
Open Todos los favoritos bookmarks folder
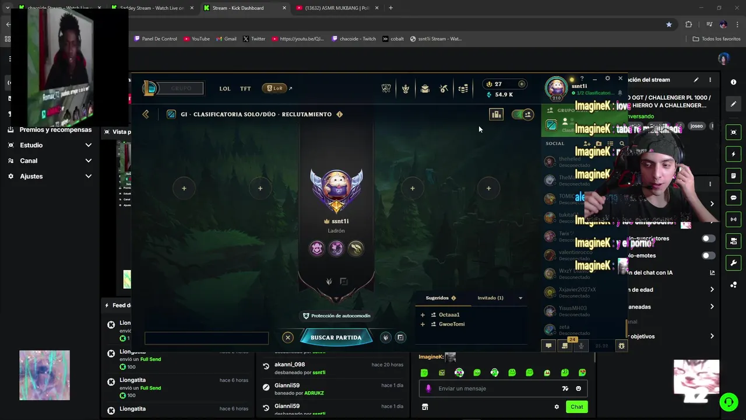pyautogui.click(x=716, y=39)
